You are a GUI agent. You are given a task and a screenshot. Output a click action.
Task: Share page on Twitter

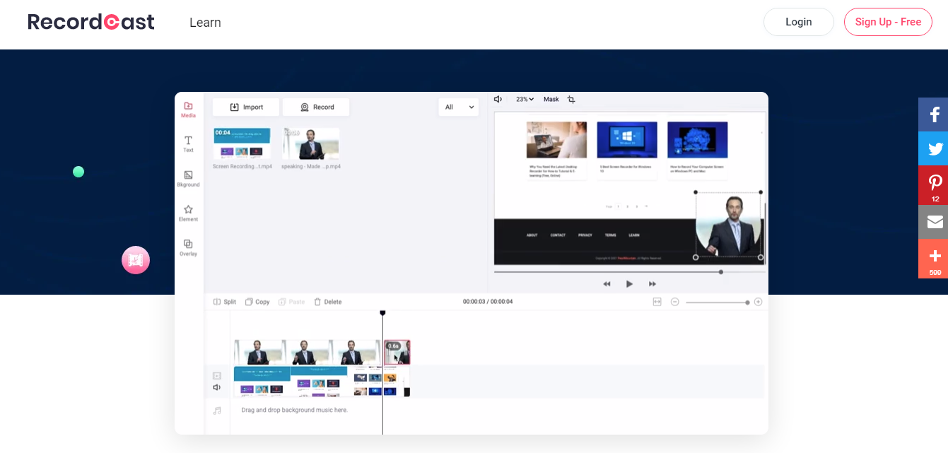pos(933,148)
